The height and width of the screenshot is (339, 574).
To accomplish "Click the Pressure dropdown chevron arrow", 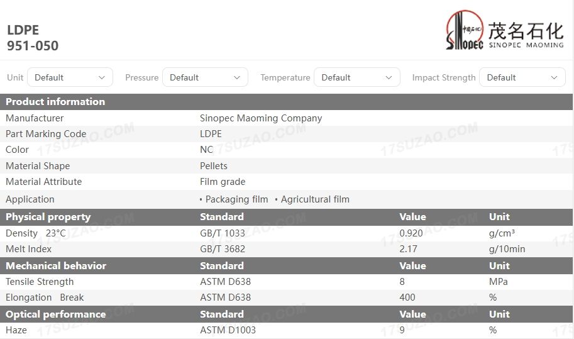I will tap(237, 77).
